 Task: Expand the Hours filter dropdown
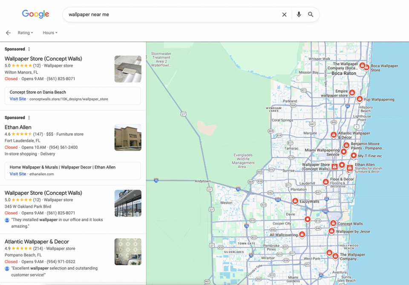pos(50,33)
